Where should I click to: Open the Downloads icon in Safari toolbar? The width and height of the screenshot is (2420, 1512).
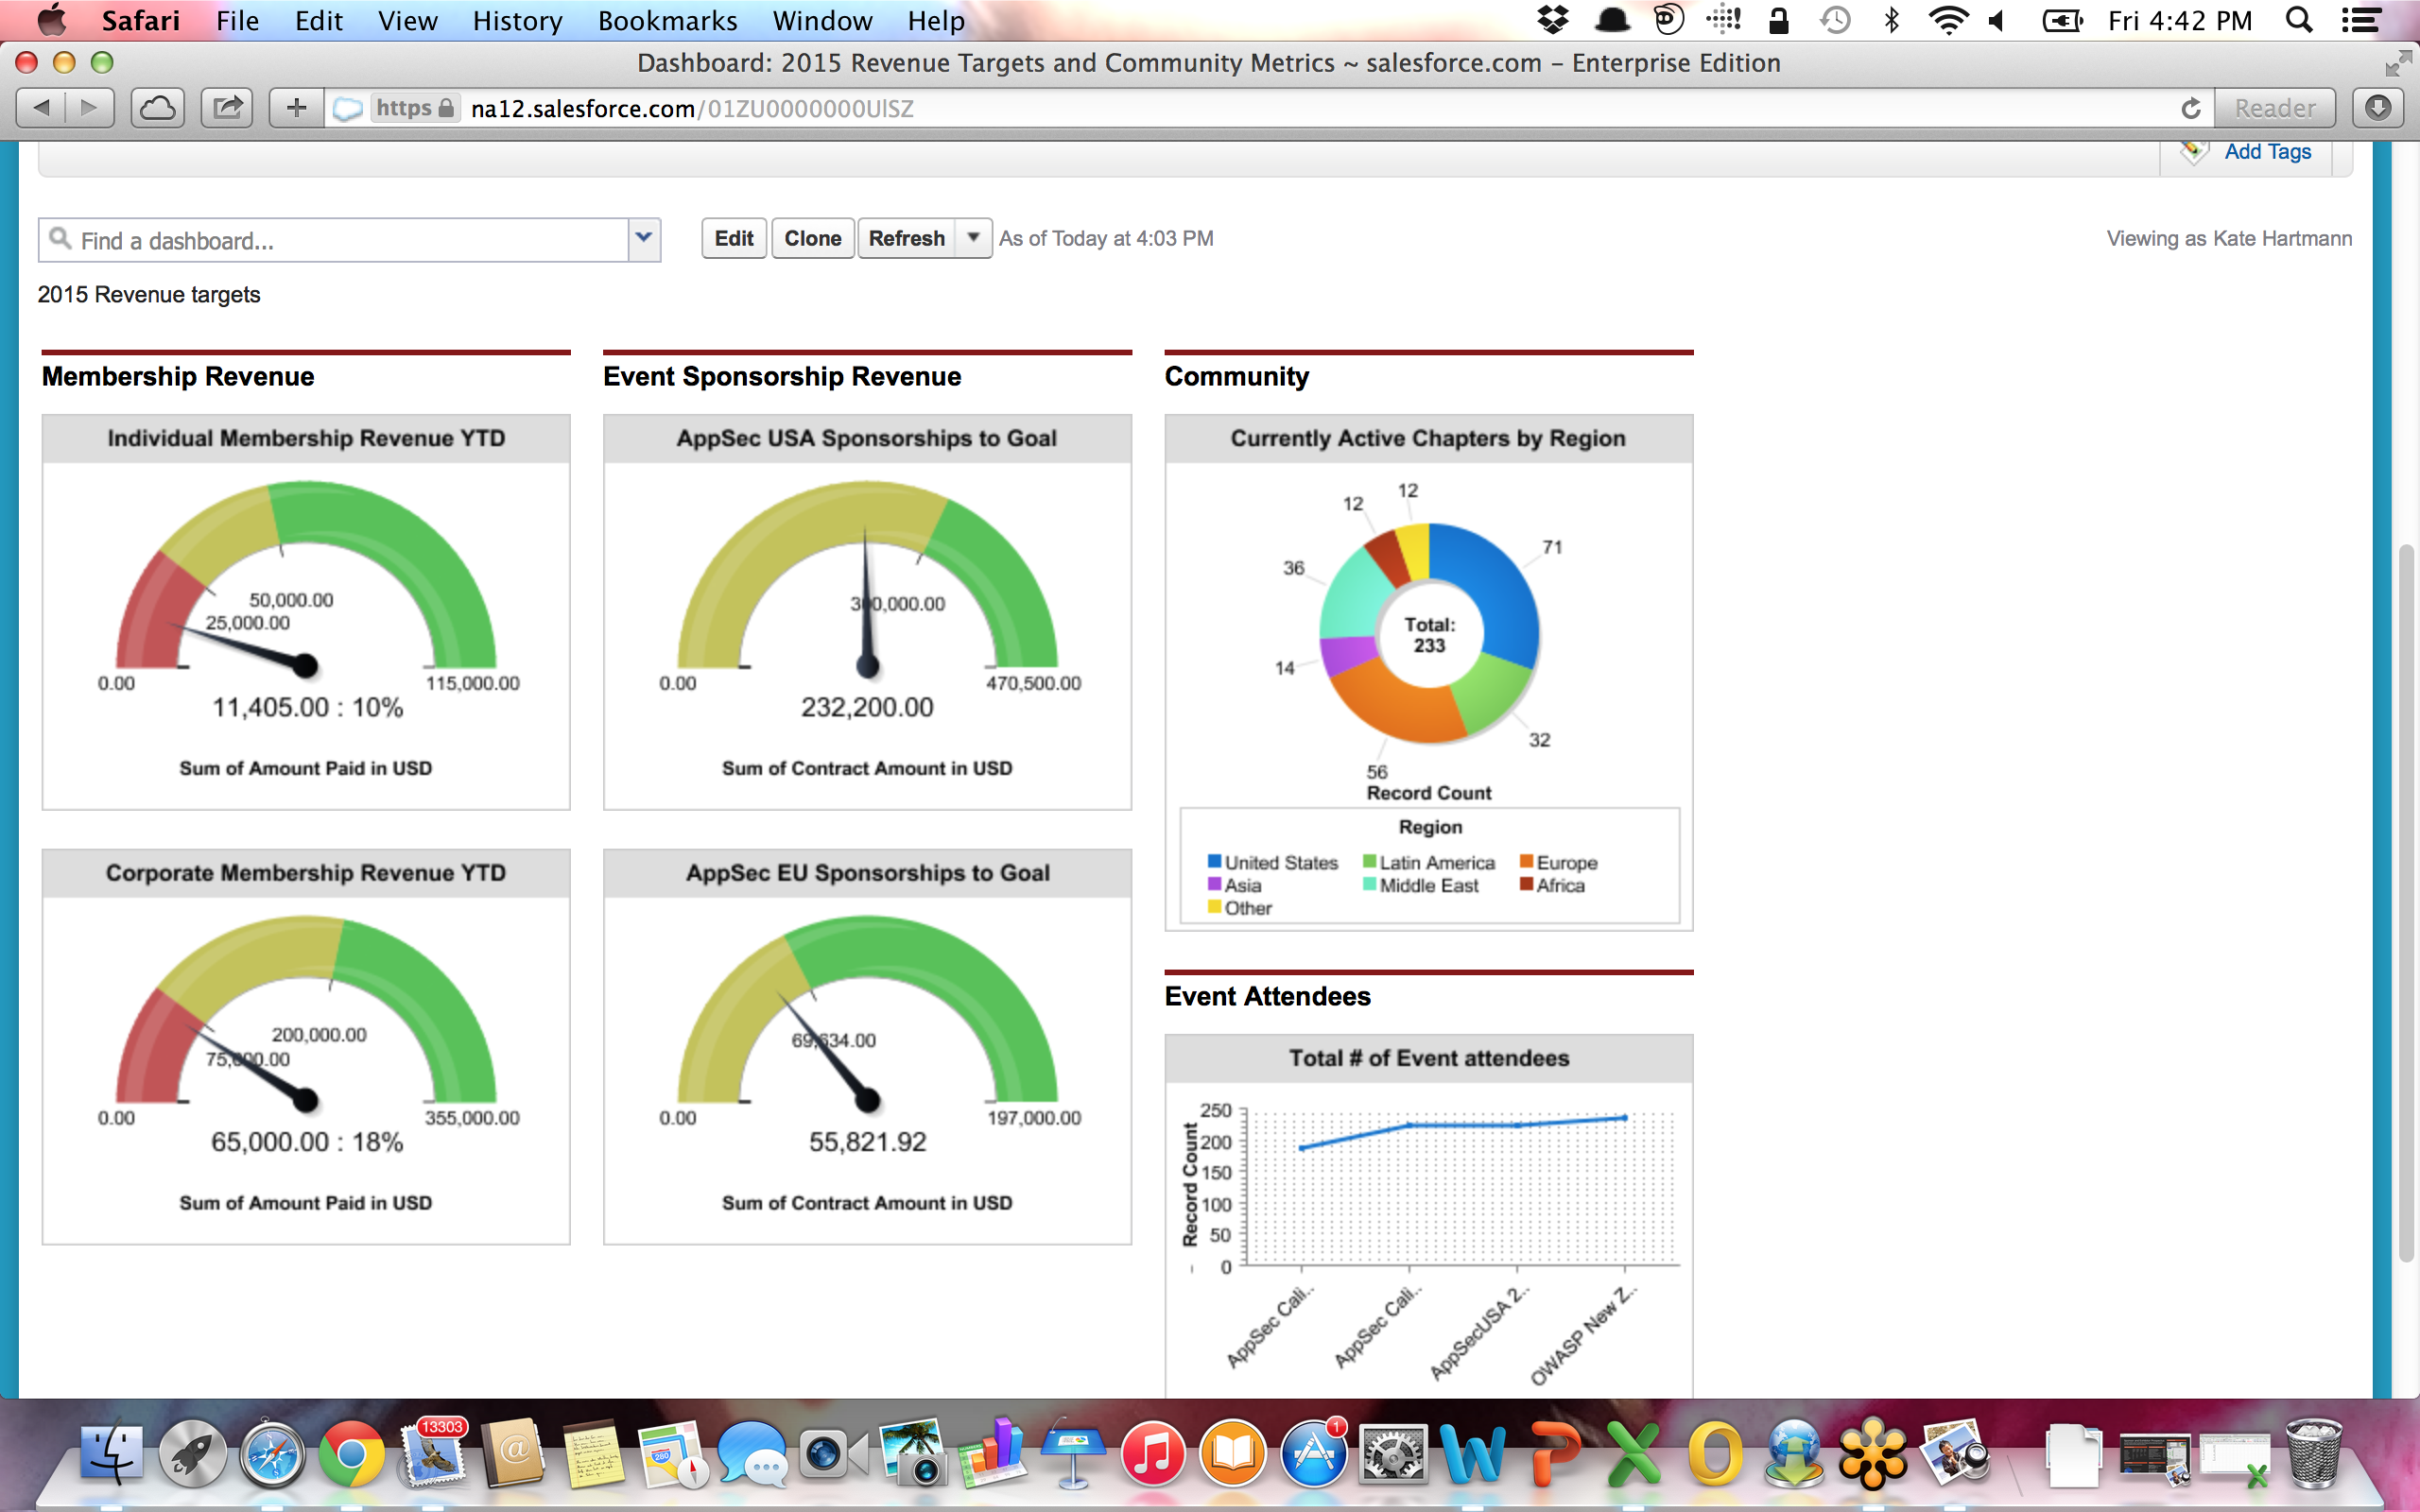[2378, 108]
